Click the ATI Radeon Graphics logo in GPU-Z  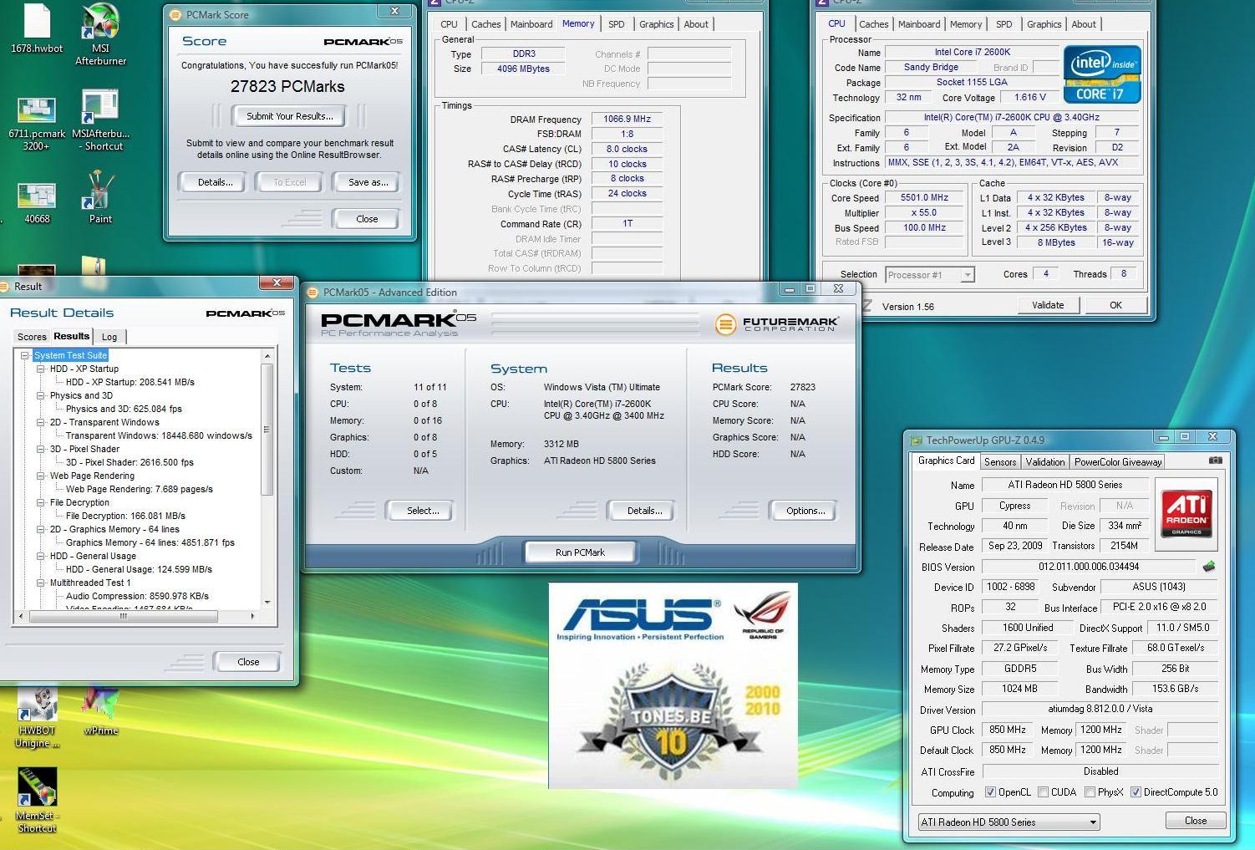coord(1186,512)
